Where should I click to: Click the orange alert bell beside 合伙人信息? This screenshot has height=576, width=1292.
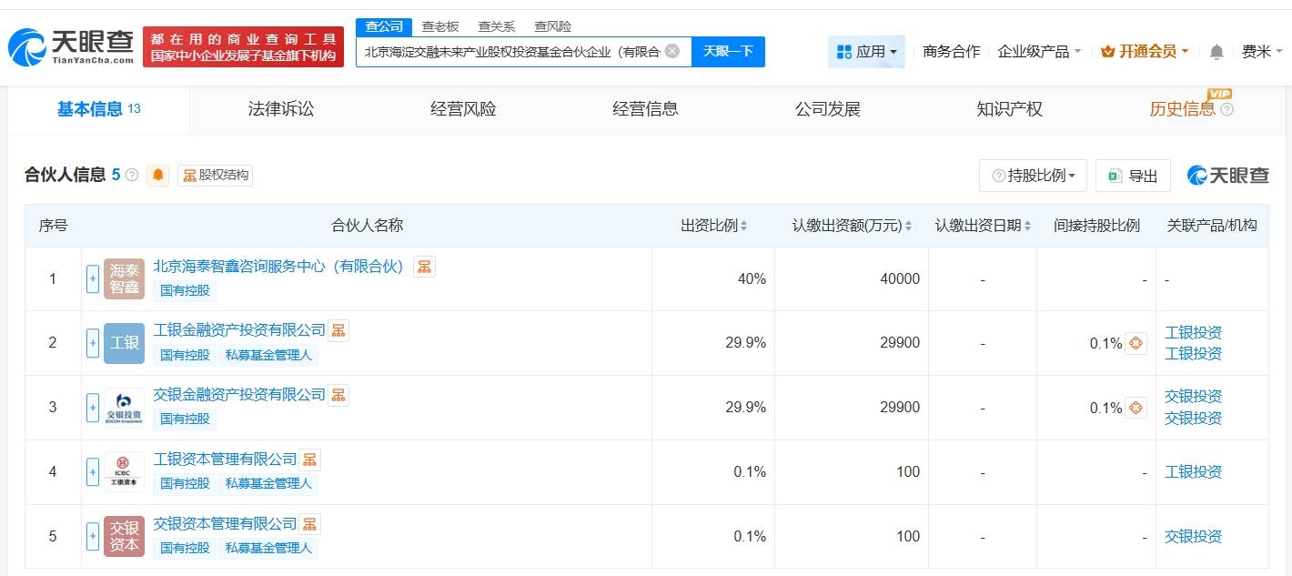click(158, 176)
